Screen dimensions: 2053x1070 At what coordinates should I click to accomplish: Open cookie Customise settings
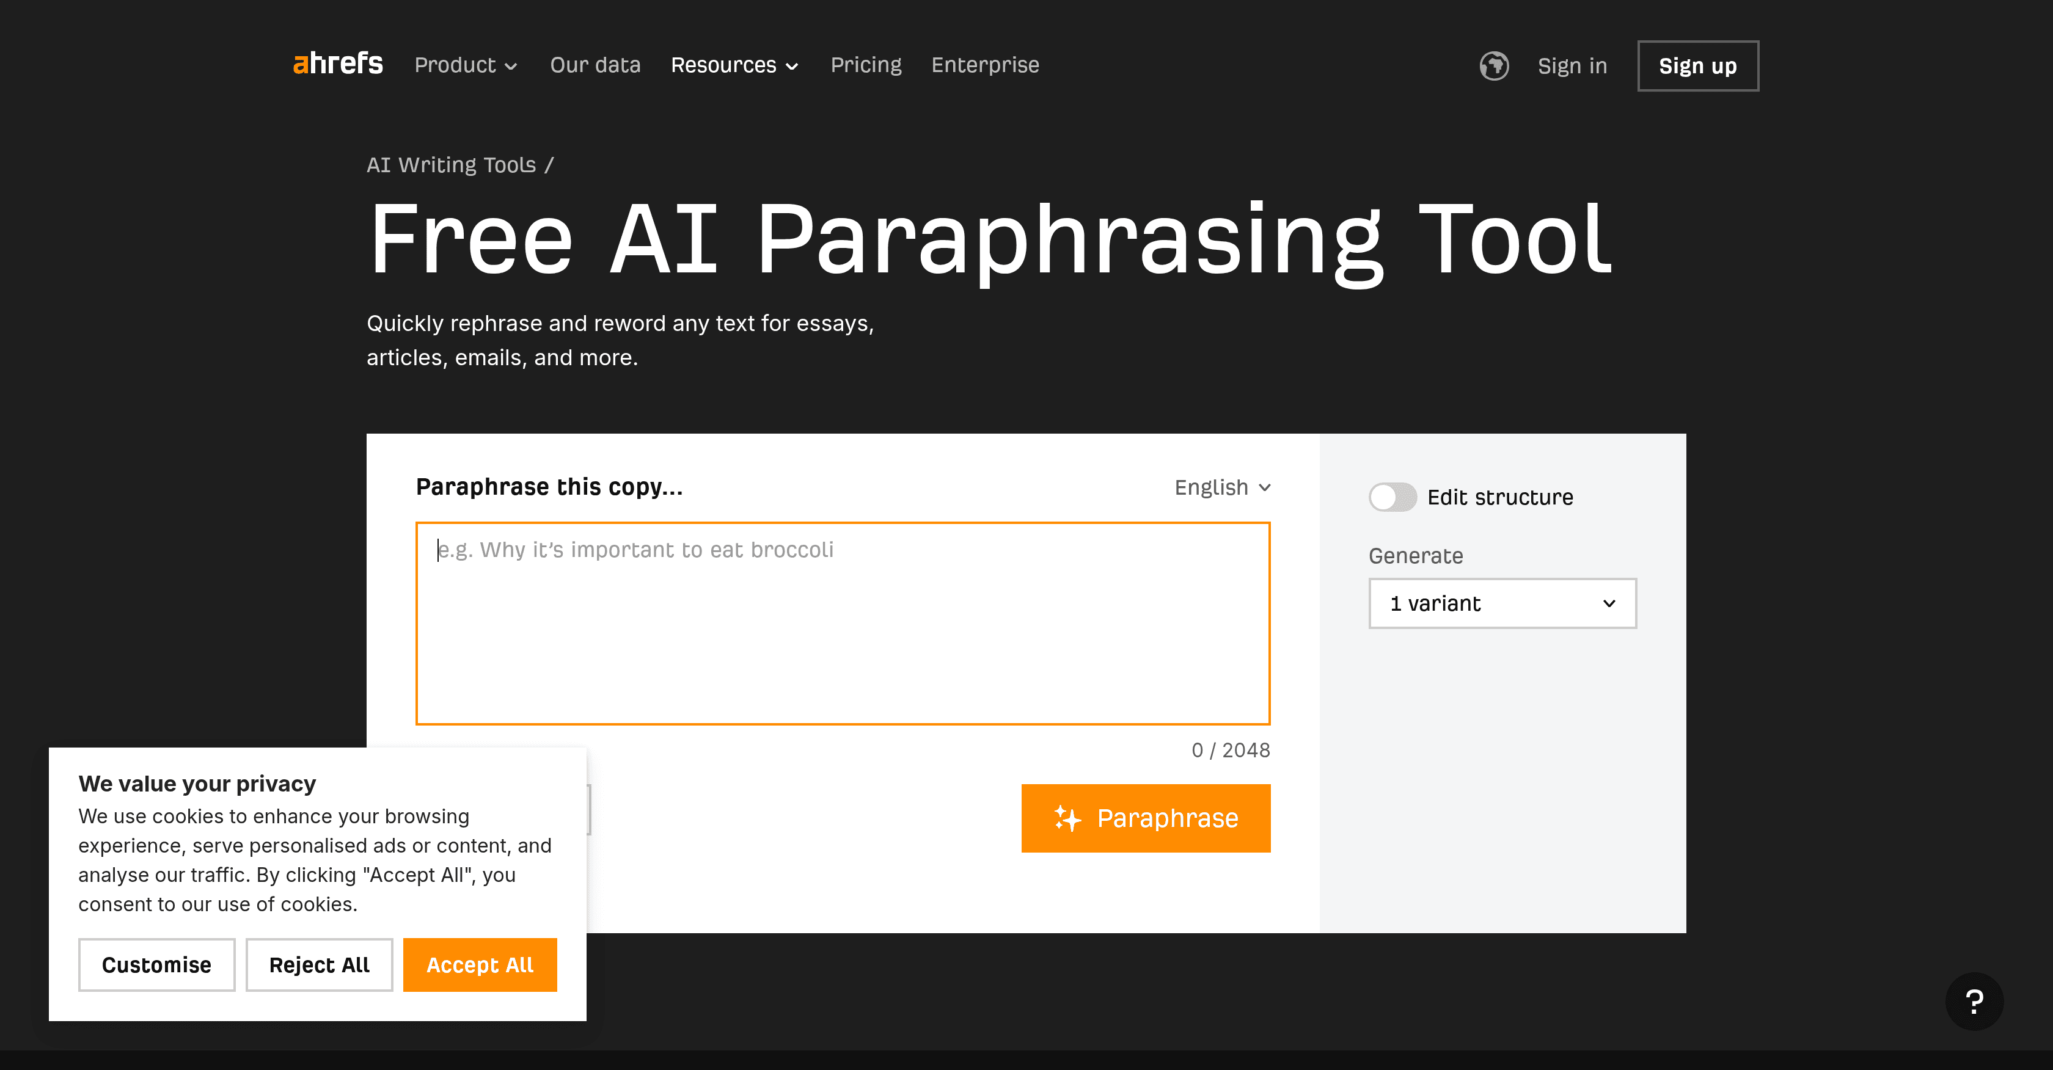(x=156, y=965)
